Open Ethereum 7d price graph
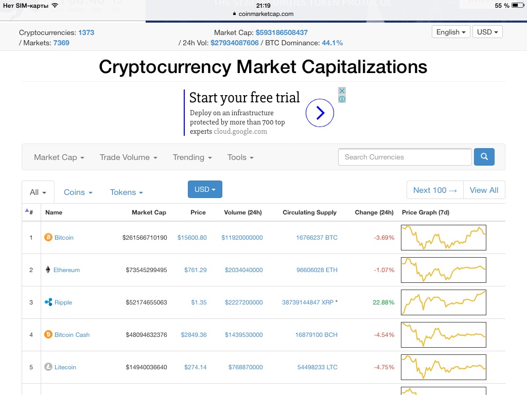 pyautogui.click(x=444, y=270)
